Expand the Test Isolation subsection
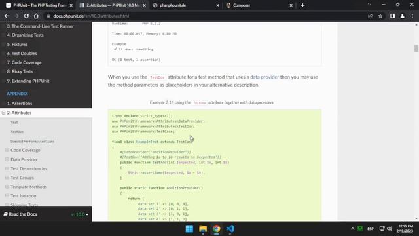 click(7, 196)
